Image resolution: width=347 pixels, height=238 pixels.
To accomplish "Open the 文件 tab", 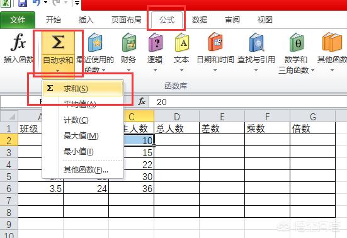I will [x=18, y=20].
